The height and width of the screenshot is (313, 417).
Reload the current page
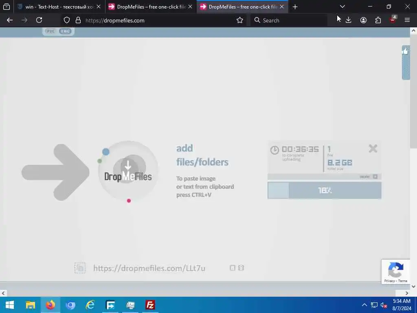tap(39, 20)
